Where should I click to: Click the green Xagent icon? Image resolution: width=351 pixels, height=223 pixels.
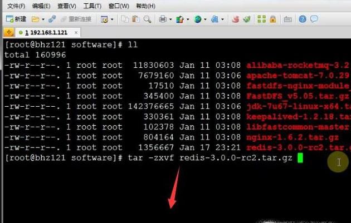click(247, 19)
